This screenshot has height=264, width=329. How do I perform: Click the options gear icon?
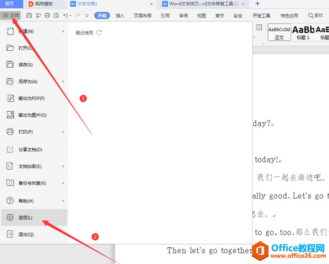[x=10, y=217]
